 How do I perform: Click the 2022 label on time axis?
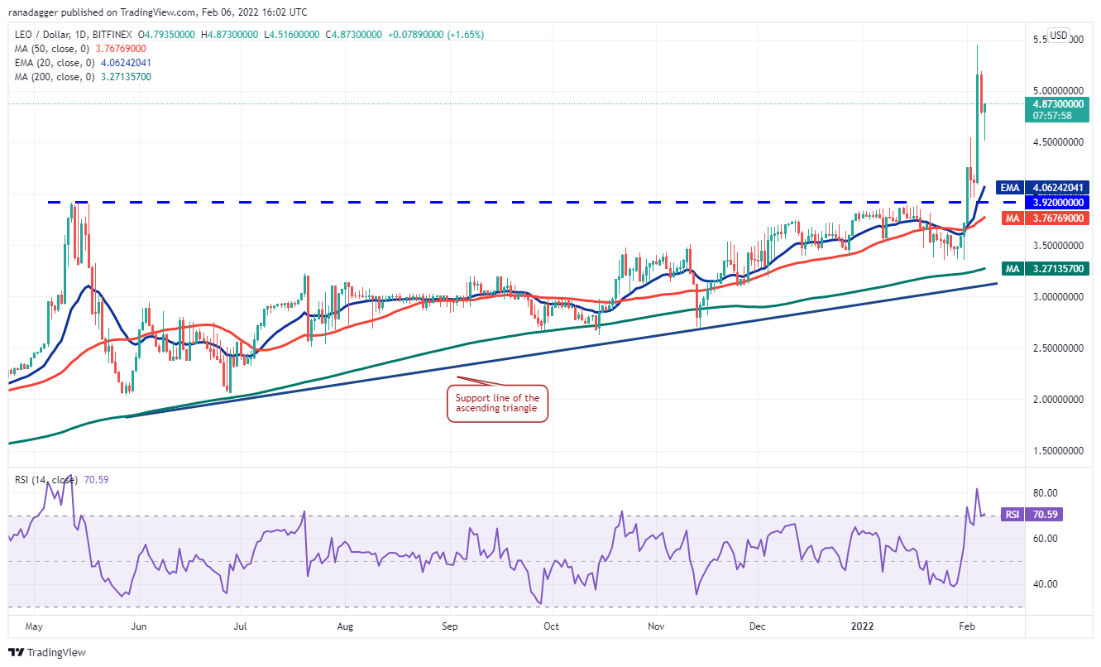coord(863,626)
